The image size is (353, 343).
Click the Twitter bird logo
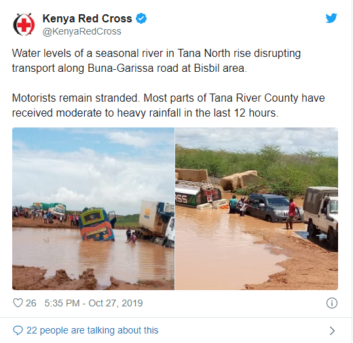331,18
